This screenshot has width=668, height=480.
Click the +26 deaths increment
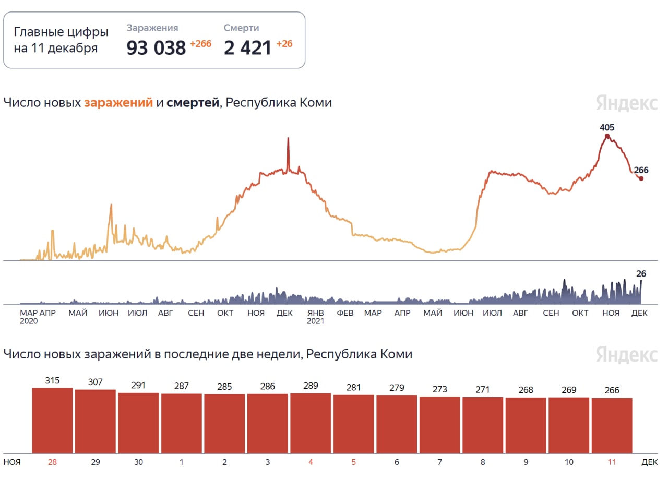tap(284, 44)
